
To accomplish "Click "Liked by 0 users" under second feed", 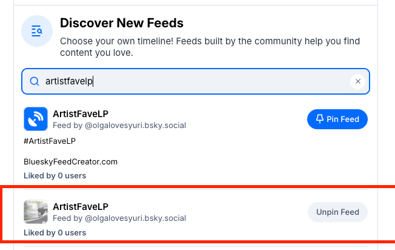I will pyautogui.click(x=55, y=232).
